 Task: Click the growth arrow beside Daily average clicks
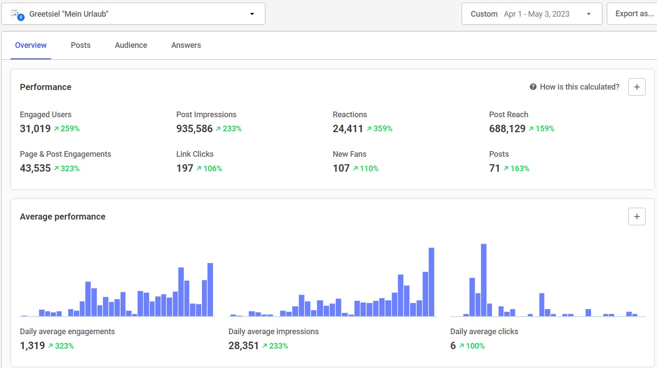(463, 346)
